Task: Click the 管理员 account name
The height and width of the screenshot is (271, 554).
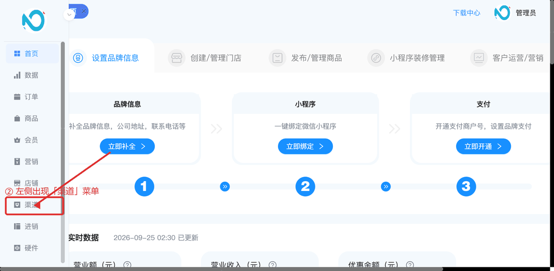Action: [526, 13]
